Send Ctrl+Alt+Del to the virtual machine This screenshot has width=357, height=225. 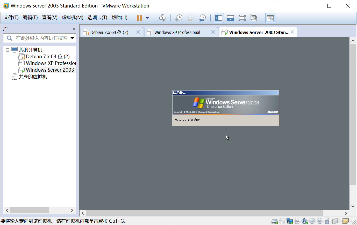click(x=162, y=18)
